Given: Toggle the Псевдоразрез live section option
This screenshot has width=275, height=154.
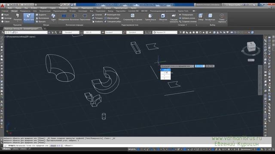Looking at the screenshot, I should coord(186,15).
